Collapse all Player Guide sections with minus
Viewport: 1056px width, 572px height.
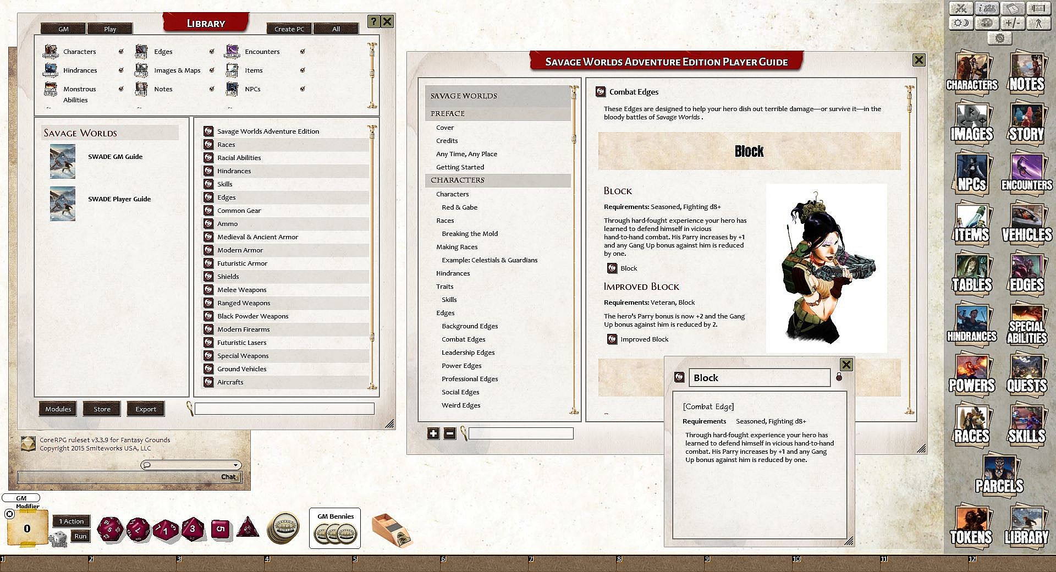(450, 433)
